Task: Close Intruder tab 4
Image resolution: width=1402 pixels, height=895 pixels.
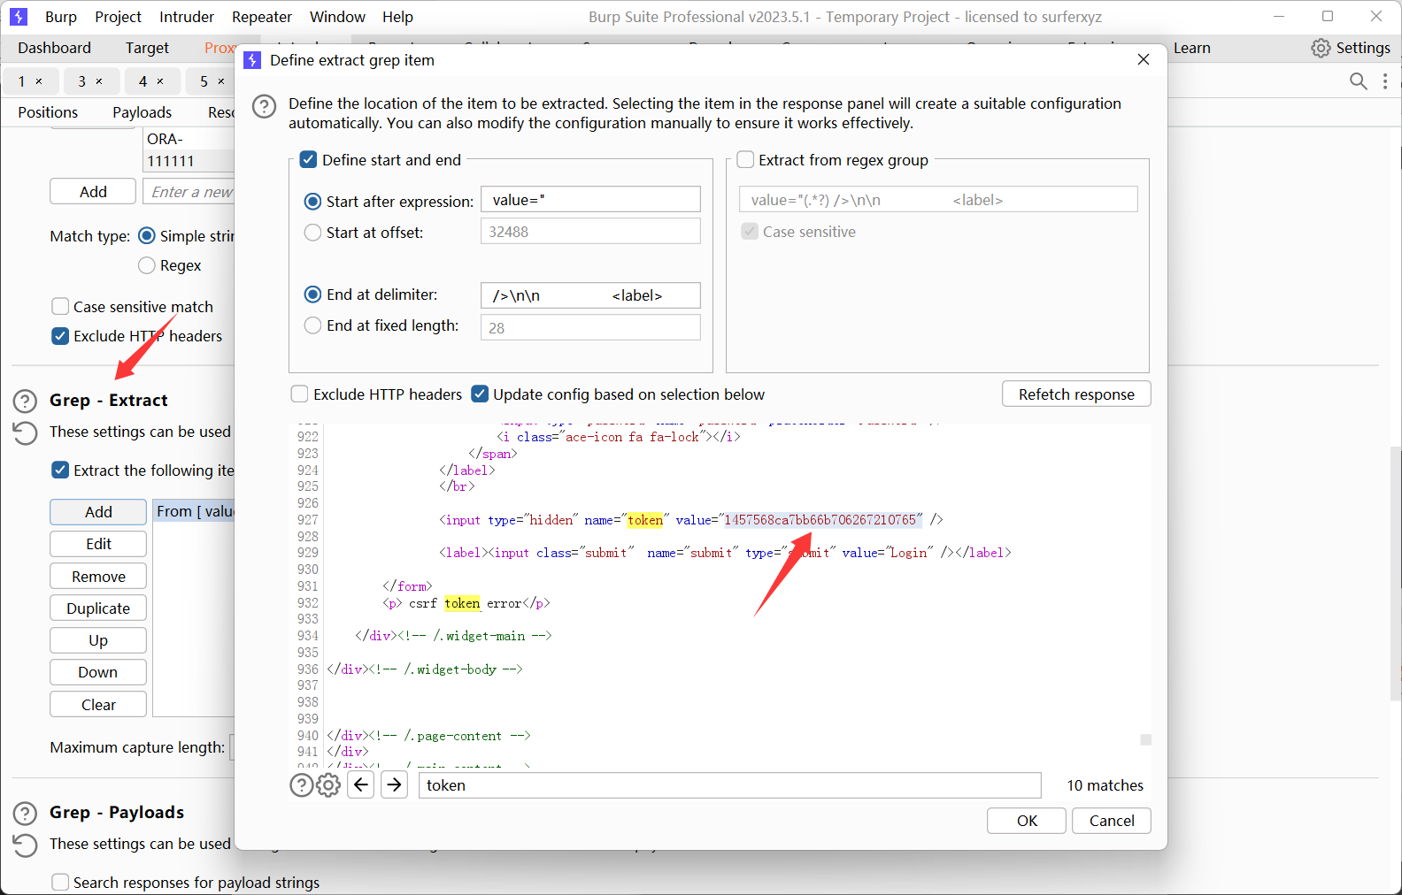Action: [x=160, y=81]
